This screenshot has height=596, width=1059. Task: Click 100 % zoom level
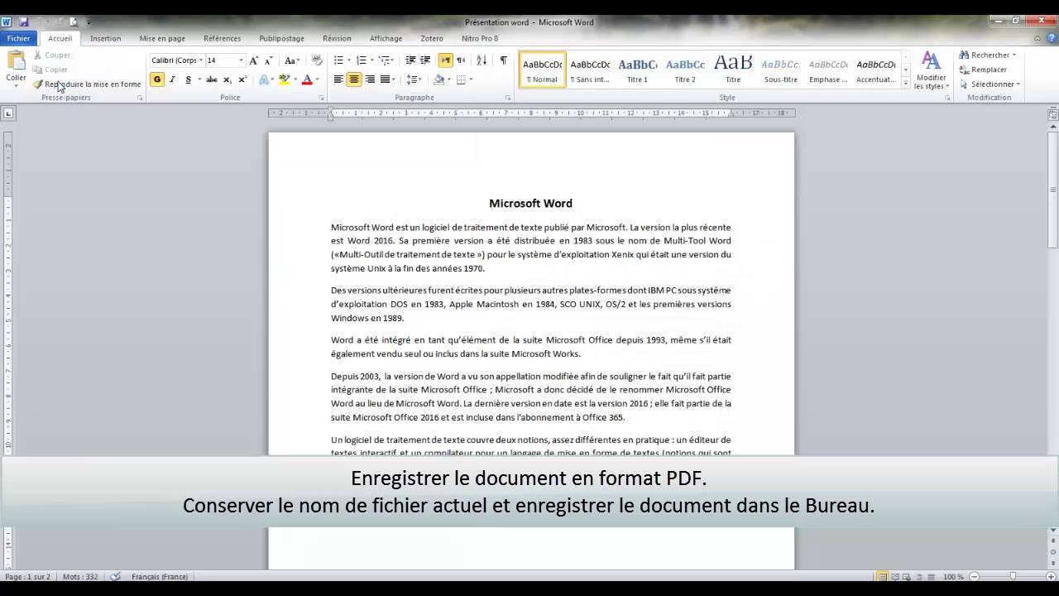pyautogui.click(x=953, y=576)
